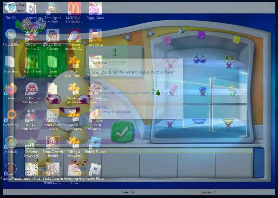Image resolution: width=278 pixels, height=198 pixels.
Task: Pick the nose marked with green check
Action: coord(232,90)
